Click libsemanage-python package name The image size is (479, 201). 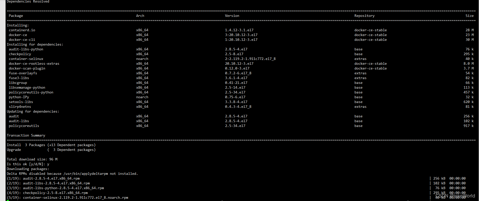[x=27, y=87]
